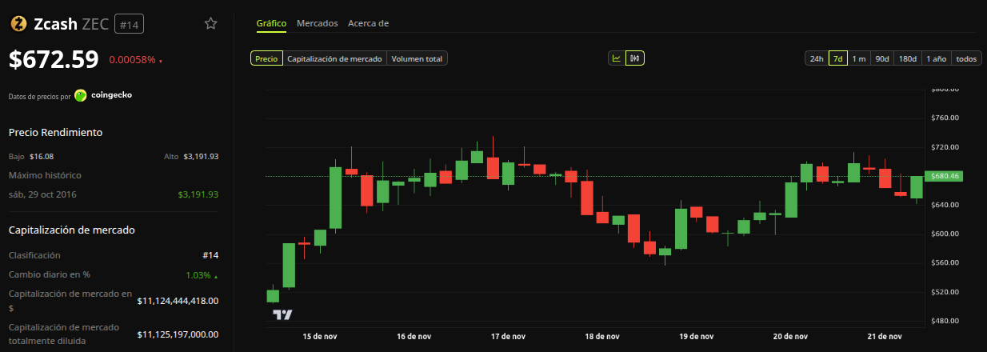Set chart range to 1 m
The image size is (987, 352).
point(859,58)
